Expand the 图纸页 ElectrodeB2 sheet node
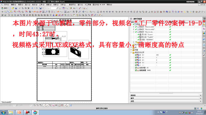 (x=133, y=29)
